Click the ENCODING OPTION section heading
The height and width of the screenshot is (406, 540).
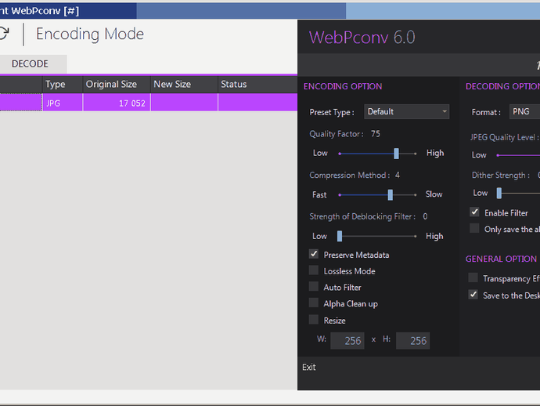[x=343, y=86]
